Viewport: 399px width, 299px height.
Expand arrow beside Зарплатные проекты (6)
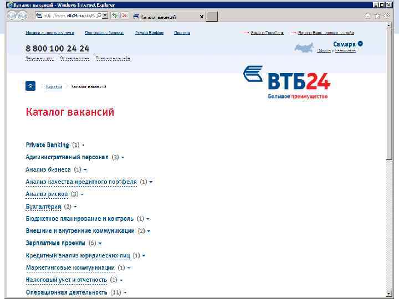pos(100,244)
